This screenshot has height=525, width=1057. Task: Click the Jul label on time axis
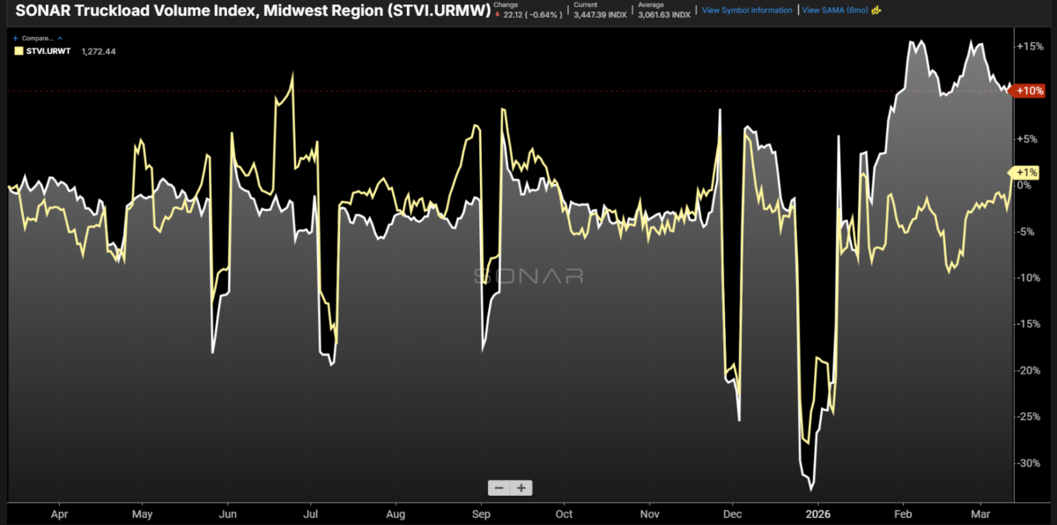310,514
